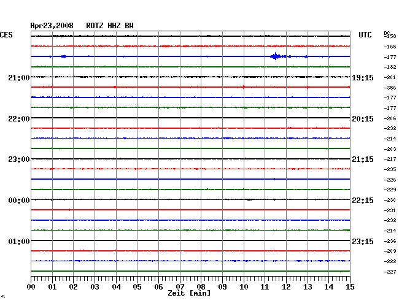Click the date label Apr23,2008

point(52,26)
